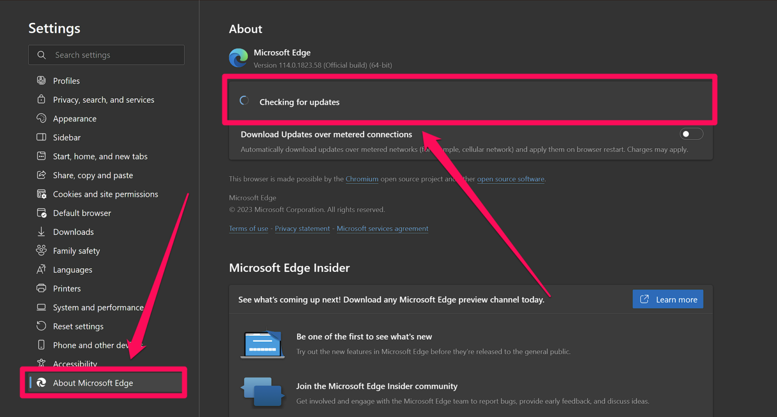777x417 pixels.
Task: Select About Microsoft Edge menu item
Action: 93,383
